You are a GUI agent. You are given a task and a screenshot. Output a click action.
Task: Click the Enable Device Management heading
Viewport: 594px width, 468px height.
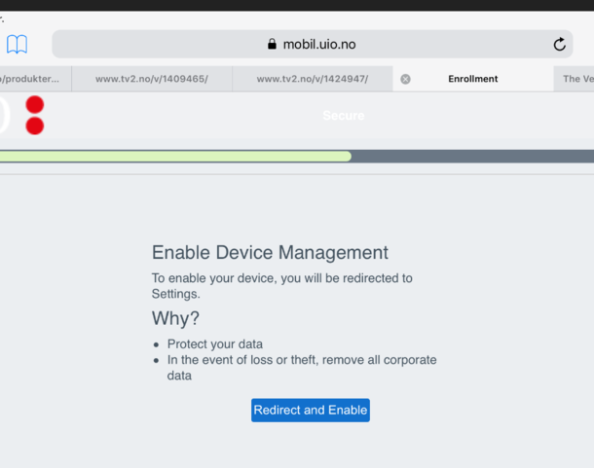coord(270,253)
